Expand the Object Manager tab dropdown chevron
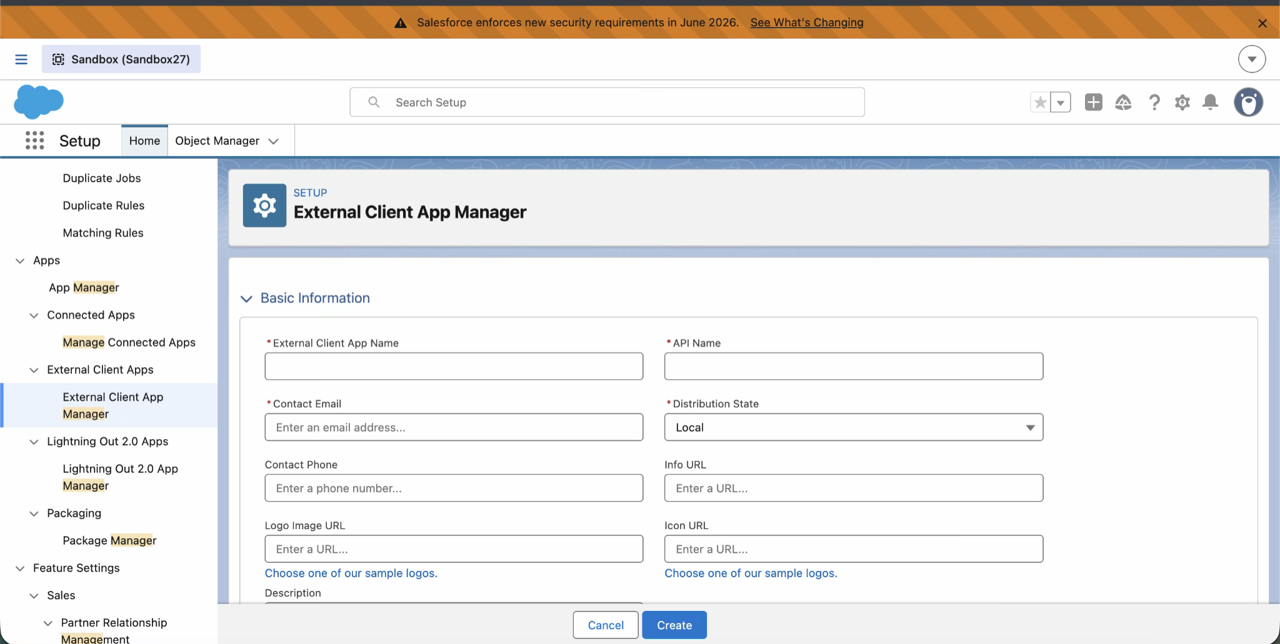This screenshot has width=1280, height=644. [x=274, y=141]
